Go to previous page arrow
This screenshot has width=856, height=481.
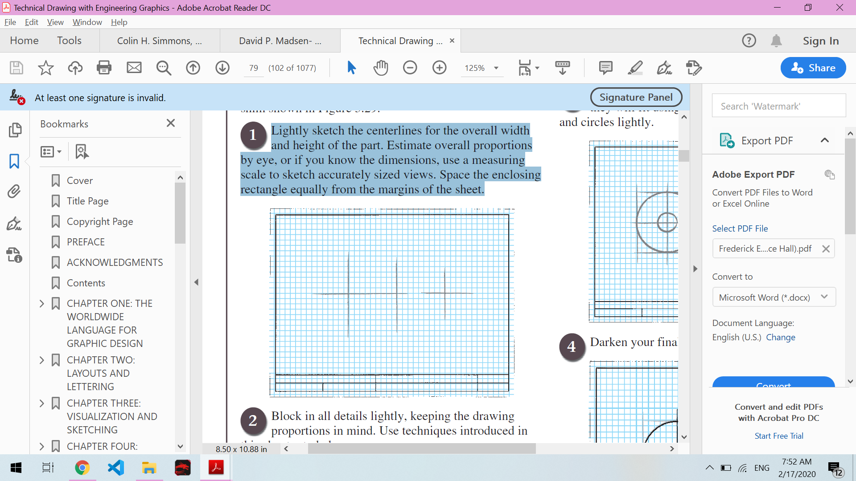click(x=193, y=68)
